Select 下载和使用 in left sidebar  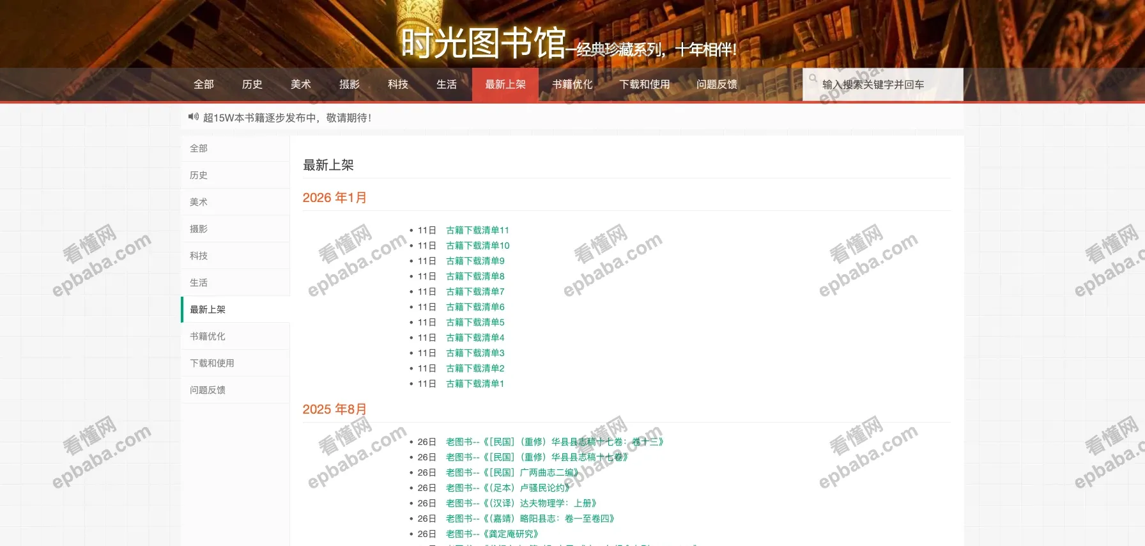point(235,363)
